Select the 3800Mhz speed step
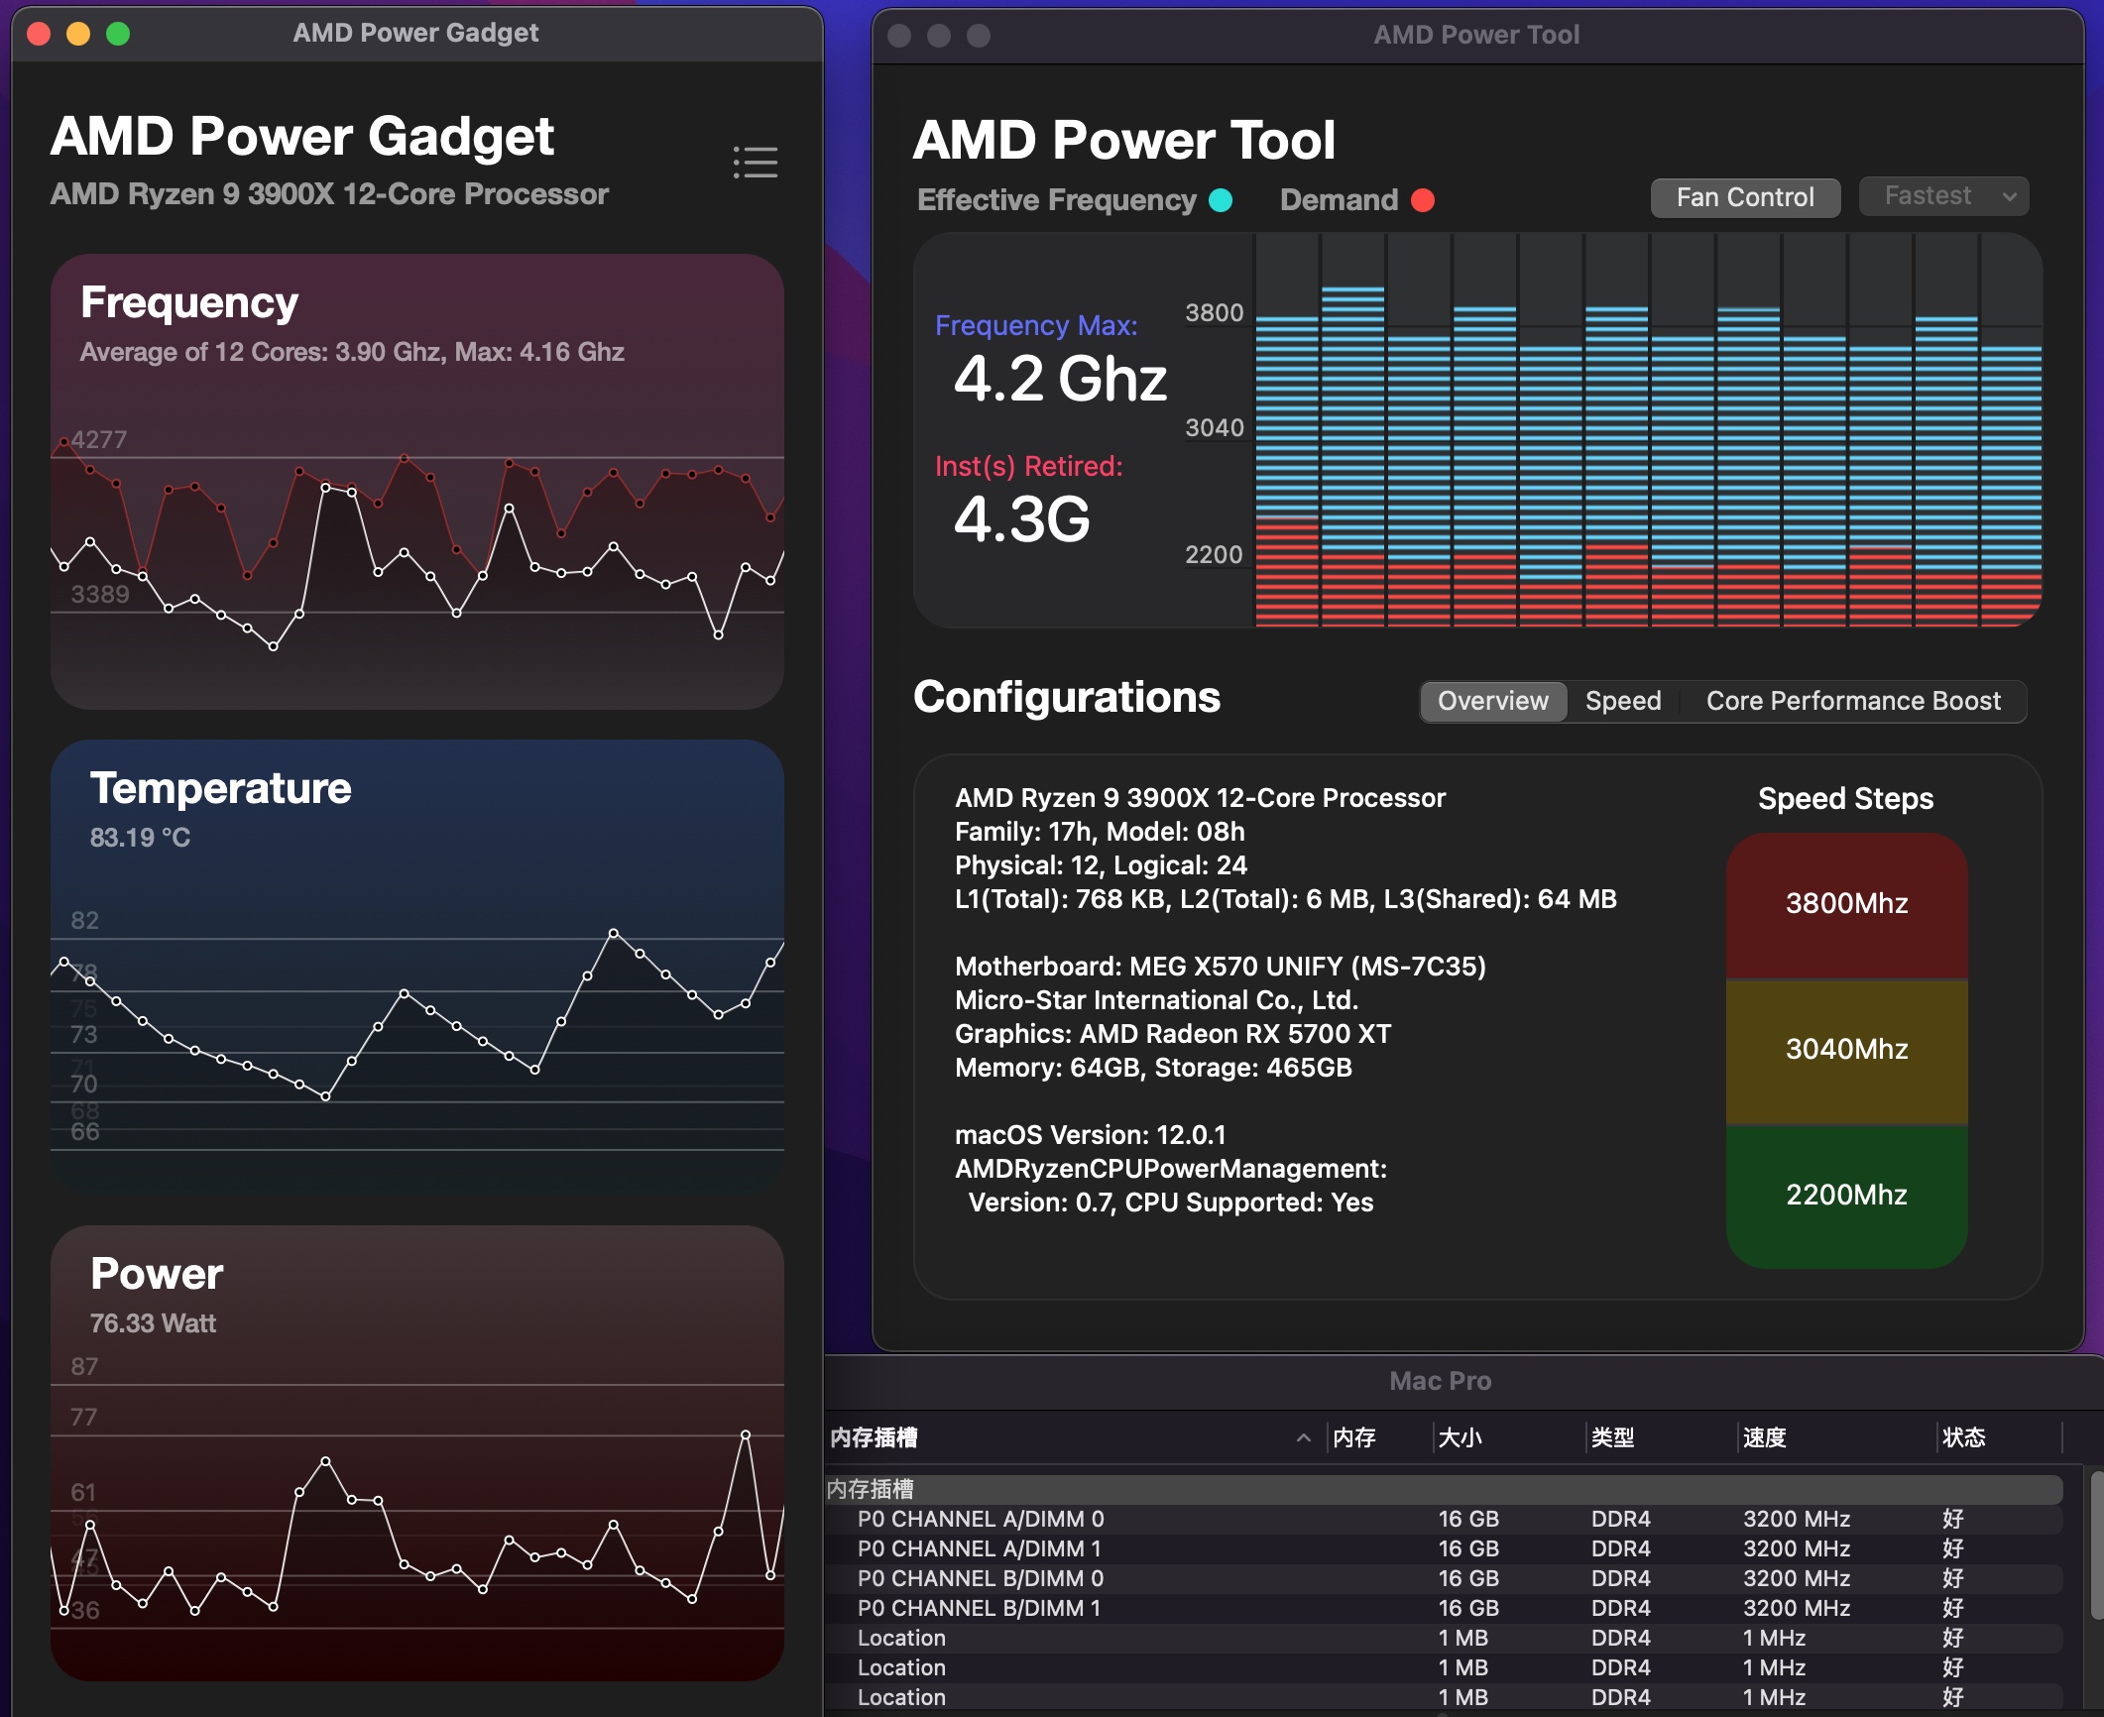 tap(1845, 904)
